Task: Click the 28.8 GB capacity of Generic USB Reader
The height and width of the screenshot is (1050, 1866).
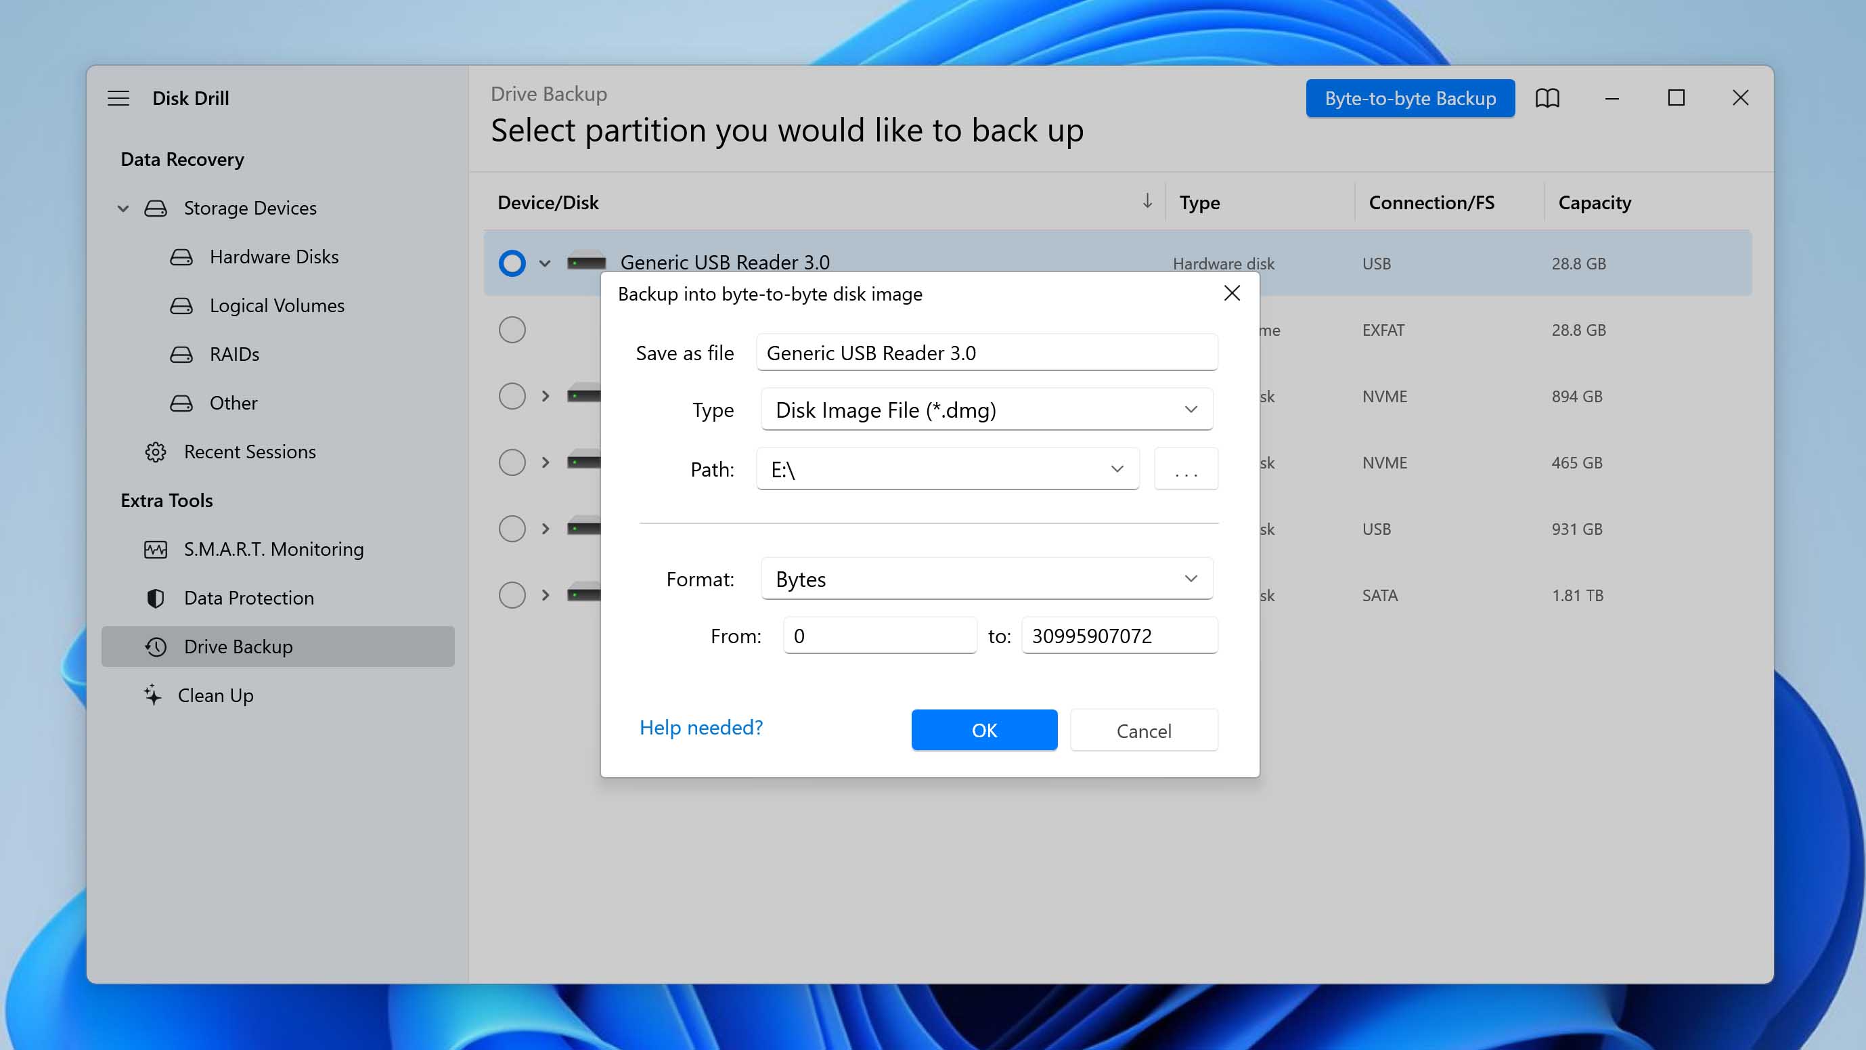Action: pyautogui.click(x=1578, y=264)
